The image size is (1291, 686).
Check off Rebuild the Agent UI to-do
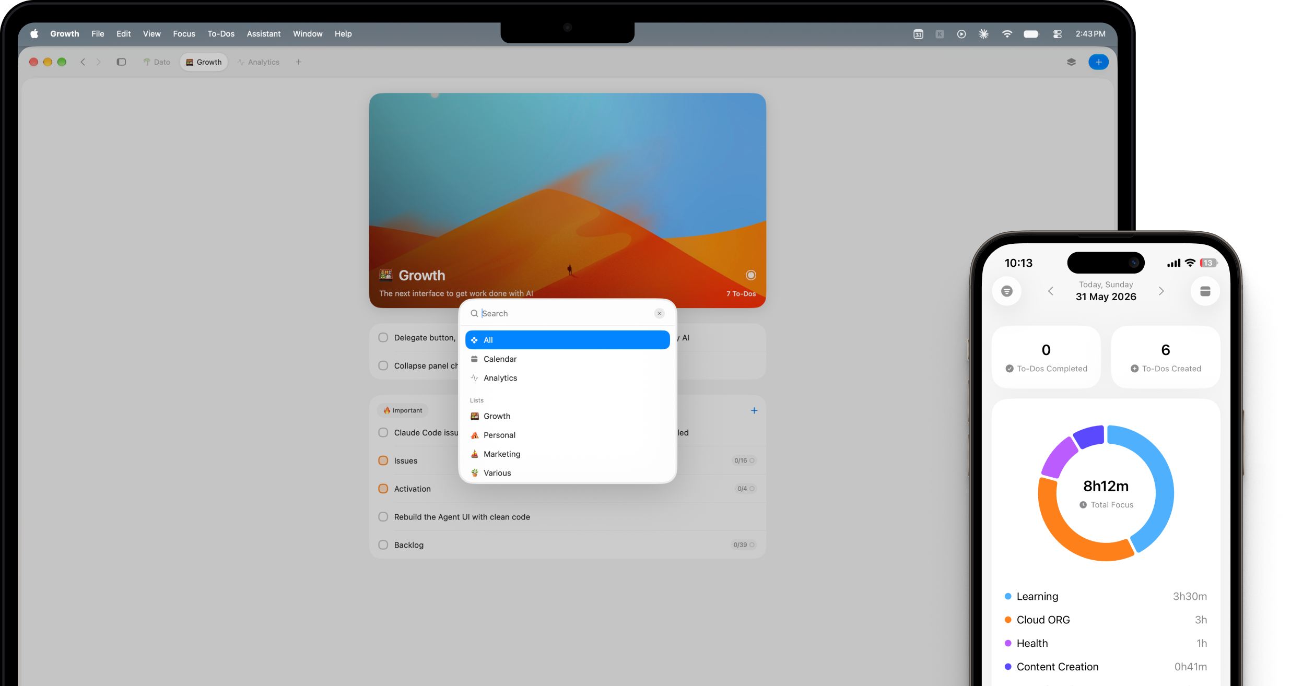pyautogui.click(x=383, y=517)
